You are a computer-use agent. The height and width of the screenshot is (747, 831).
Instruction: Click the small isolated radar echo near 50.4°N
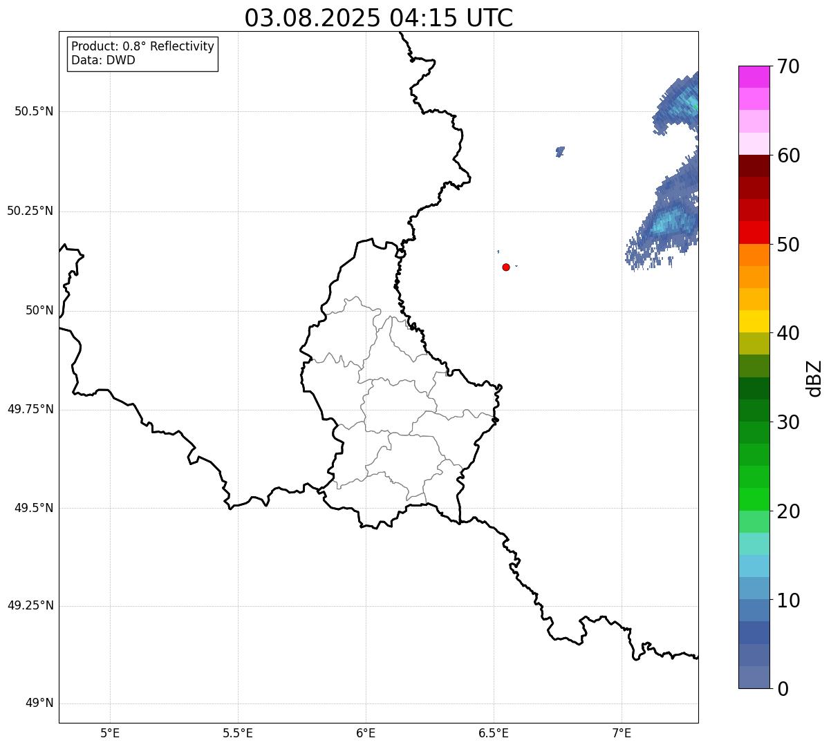click(560, 151)
